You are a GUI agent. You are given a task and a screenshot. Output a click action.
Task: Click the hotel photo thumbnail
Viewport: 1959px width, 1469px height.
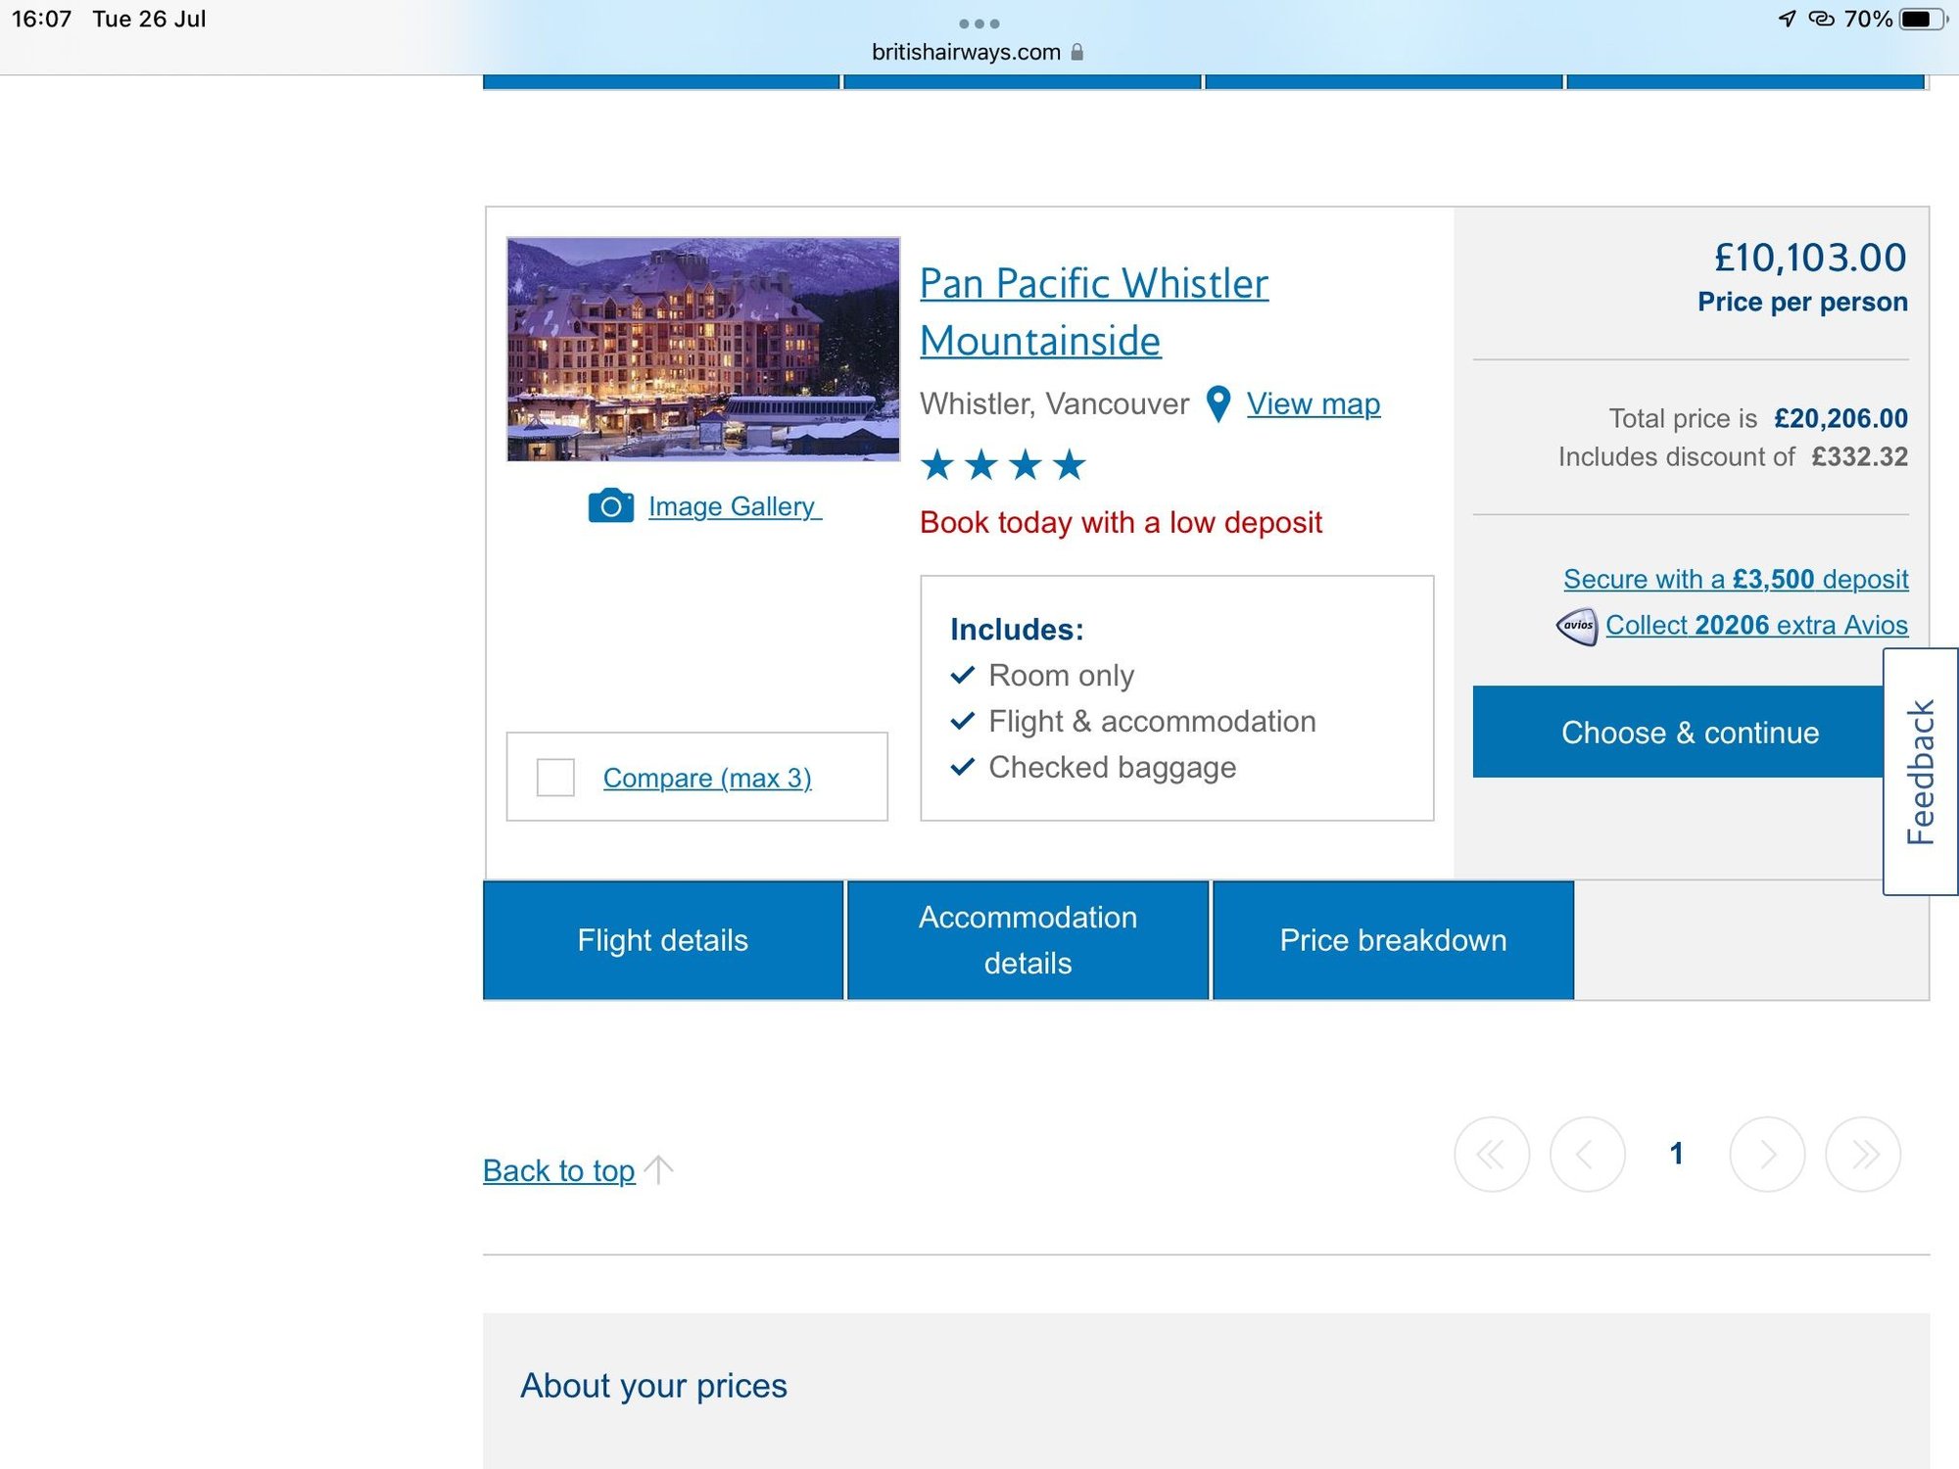(702, 349)
